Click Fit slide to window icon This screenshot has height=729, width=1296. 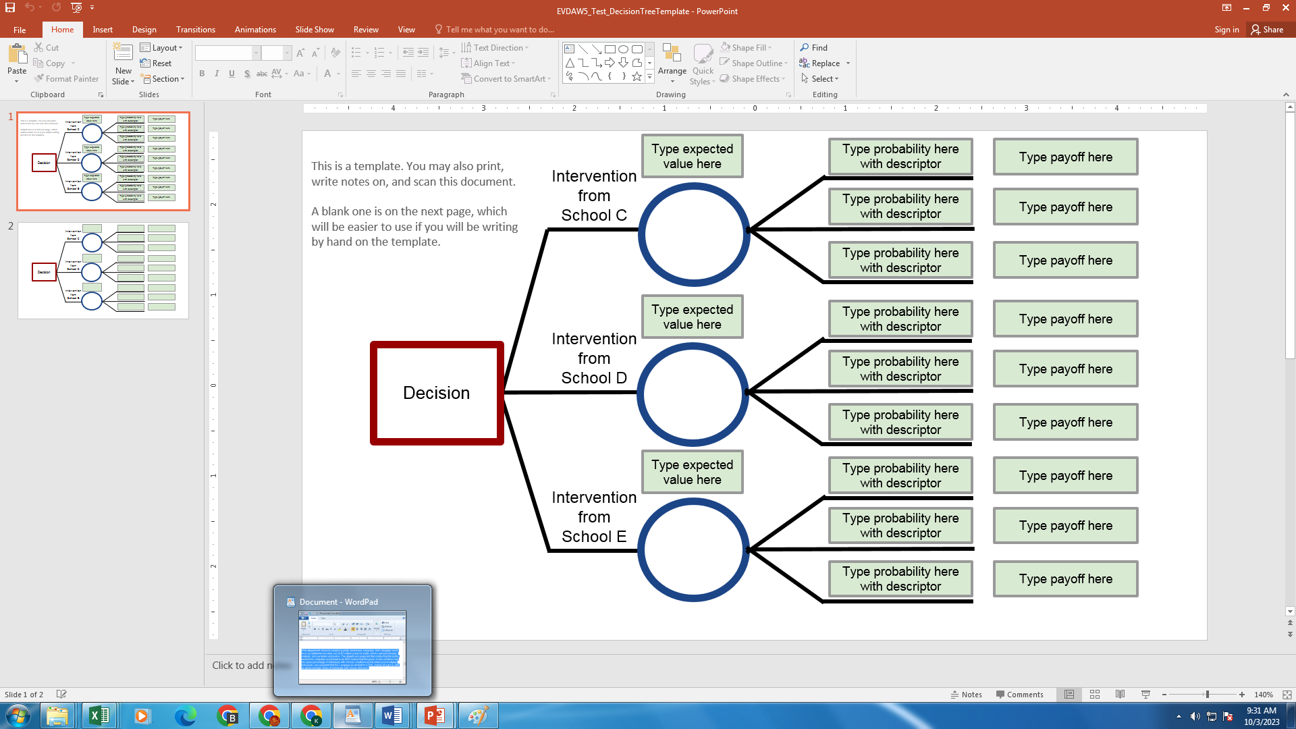pyautogui.click(x=1287, y=694)
